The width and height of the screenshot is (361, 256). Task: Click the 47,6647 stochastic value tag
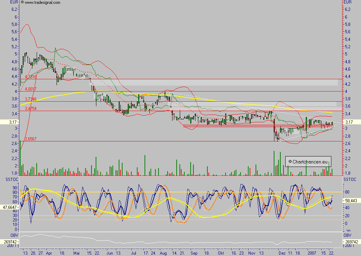coord(10,207)
